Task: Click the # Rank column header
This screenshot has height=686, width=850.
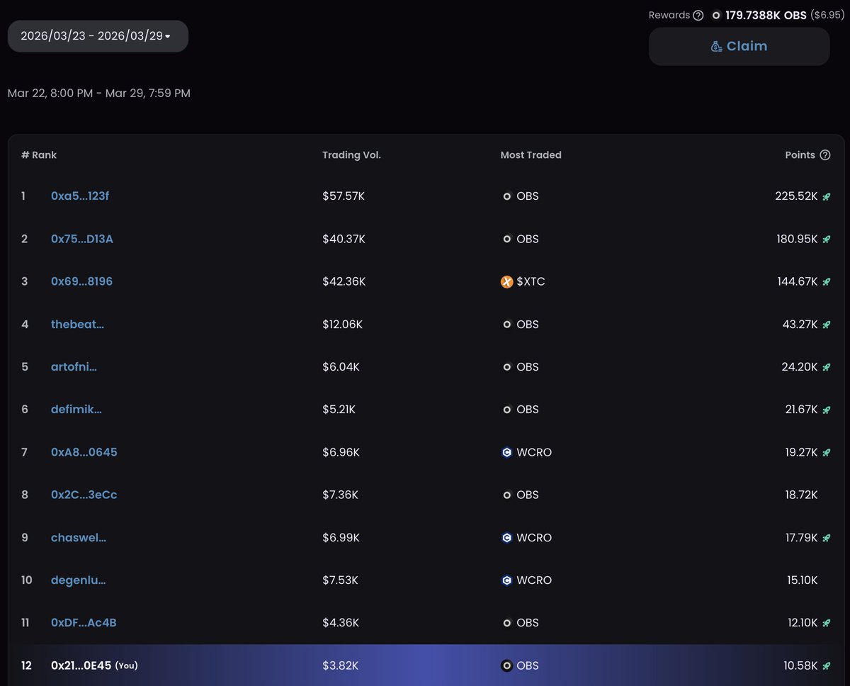Action: [x=39, y=154]
